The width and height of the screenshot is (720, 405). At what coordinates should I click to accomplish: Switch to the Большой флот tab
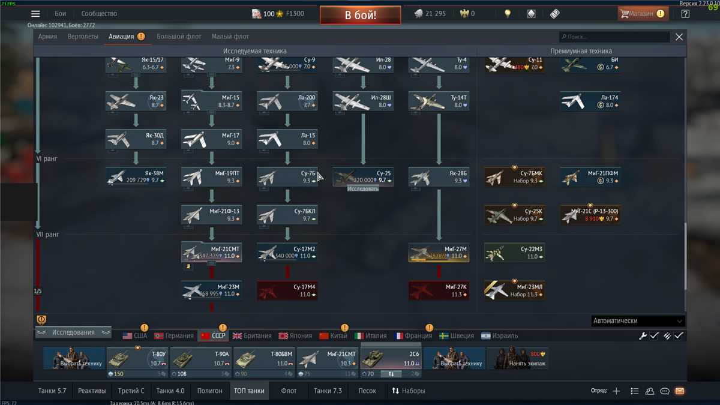[x=179, y=37]
